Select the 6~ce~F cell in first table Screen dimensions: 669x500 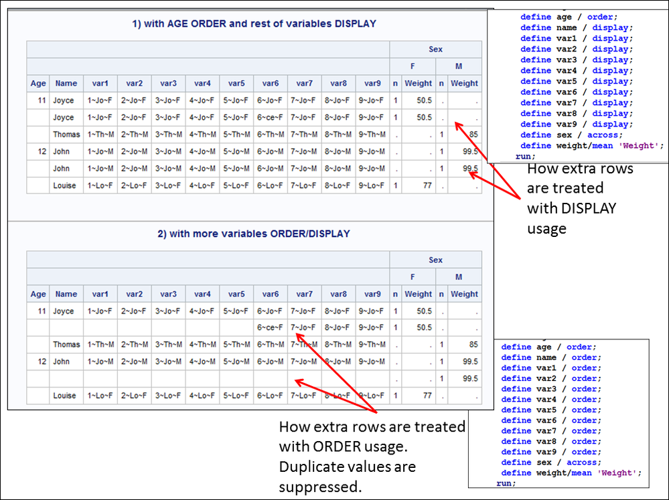[271, 117]
